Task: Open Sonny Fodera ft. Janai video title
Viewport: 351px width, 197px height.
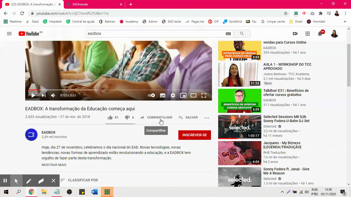Action: (x=286, y=171)
